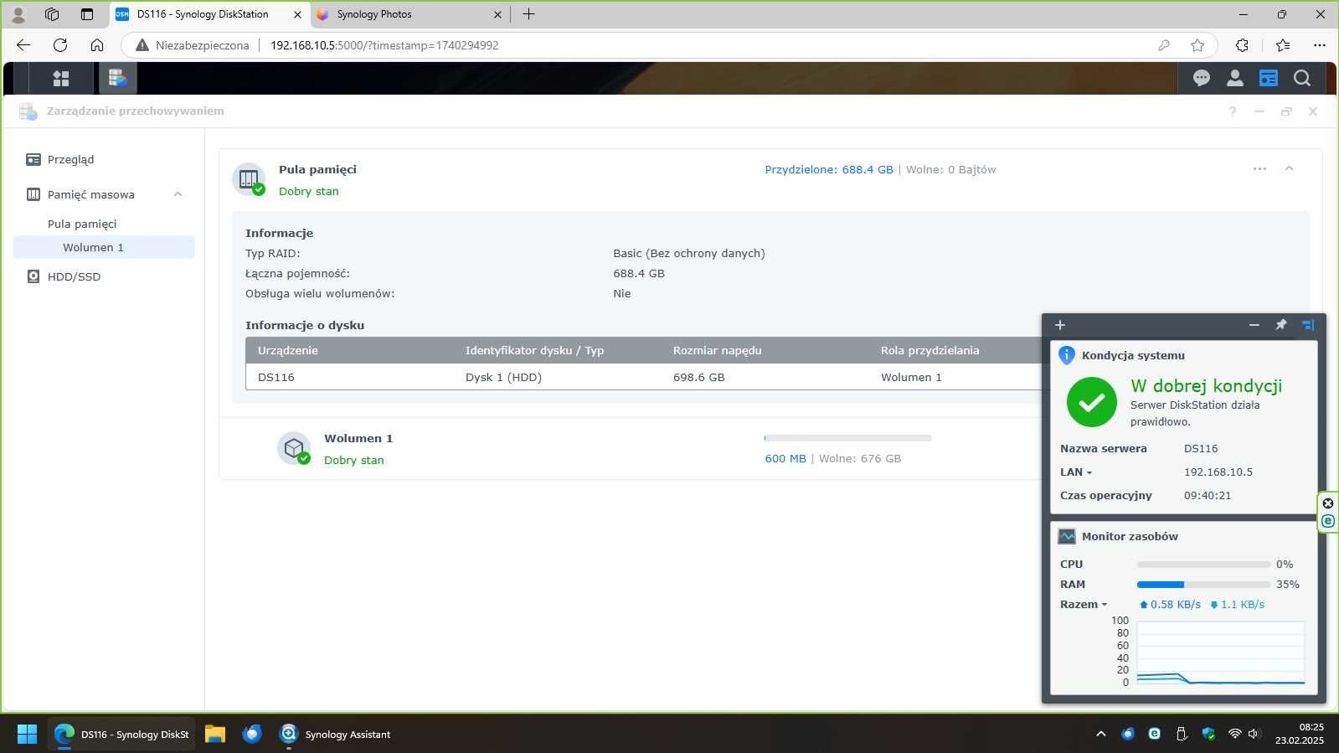Image resolution: width=1339 pixels, height=753 pixels.
Task: Open DSM notifications chat bubble icon
Action: point(1202,78)
